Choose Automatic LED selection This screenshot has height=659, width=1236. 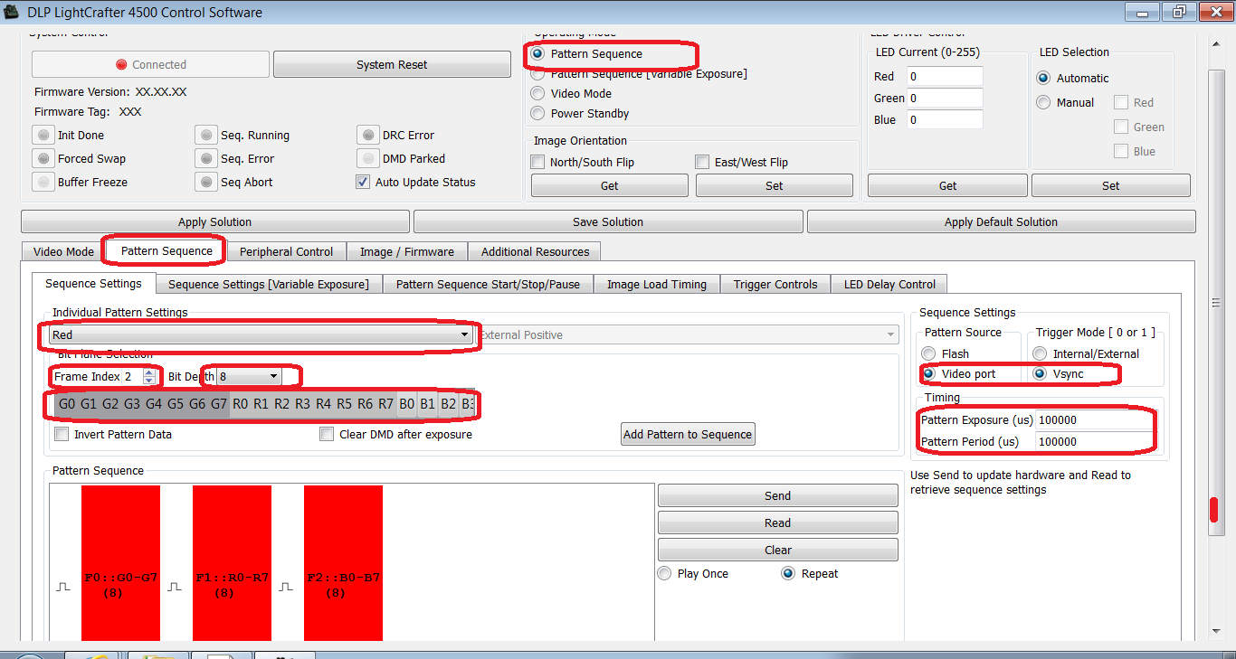click(1043, 79)
